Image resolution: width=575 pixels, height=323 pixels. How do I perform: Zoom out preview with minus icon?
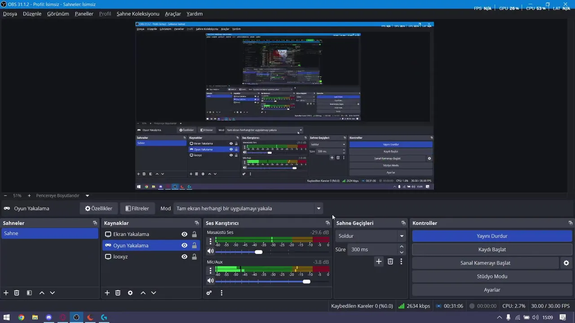pyautogui.click(x=5, y=196)
